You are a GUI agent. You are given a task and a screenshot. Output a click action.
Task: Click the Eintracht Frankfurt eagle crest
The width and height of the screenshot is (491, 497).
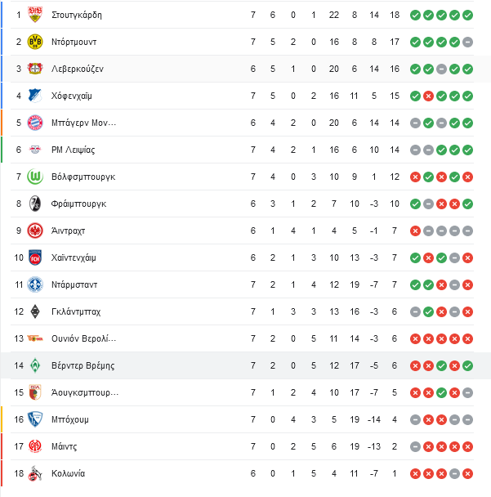tap(35, 231)
